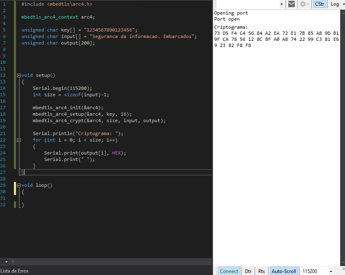Click the send envelope icon in serial monitor
This screenshot has height=275, width=345.
coord(291,4)
